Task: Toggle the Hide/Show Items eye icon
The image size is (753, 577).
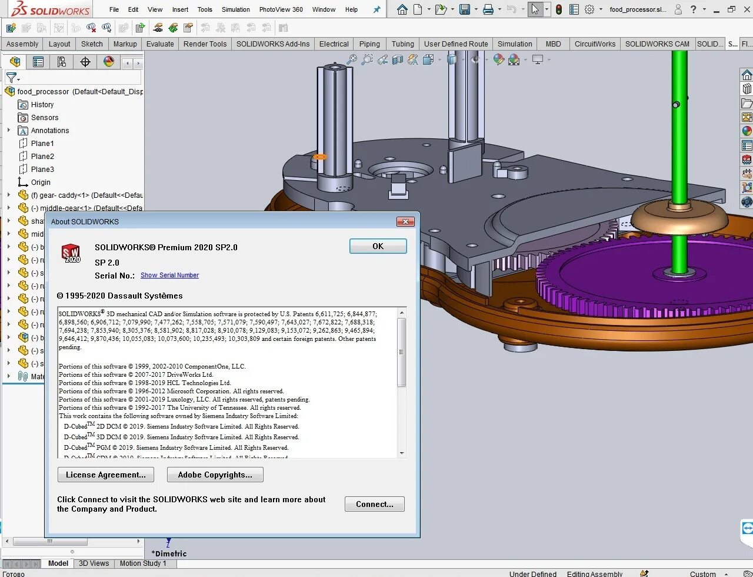Action: [474, 59]
